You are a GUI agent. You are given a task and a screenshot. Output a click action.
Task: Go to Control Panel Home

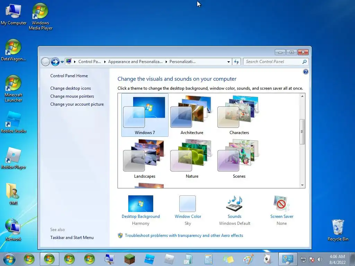69,76
